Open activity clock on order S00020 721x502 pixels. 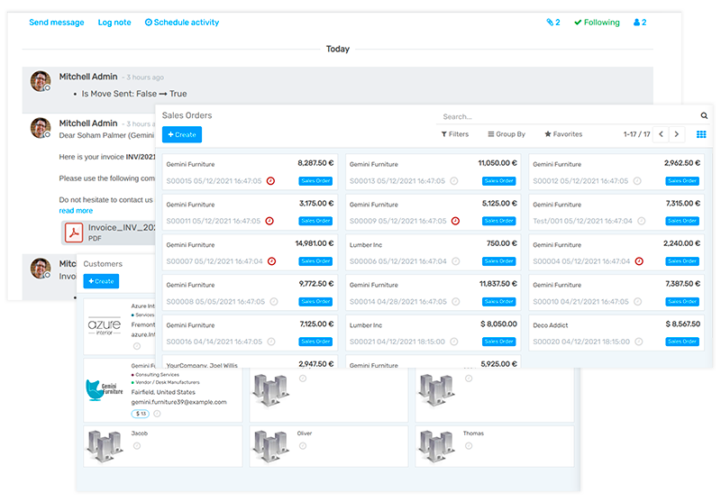point(639,342)
